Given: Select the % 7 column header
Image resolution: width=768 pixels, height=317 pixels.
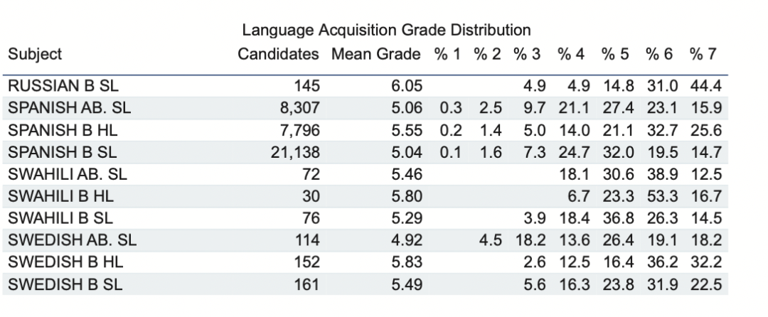Looking at the screenshot, I should [x=703, y=54].
